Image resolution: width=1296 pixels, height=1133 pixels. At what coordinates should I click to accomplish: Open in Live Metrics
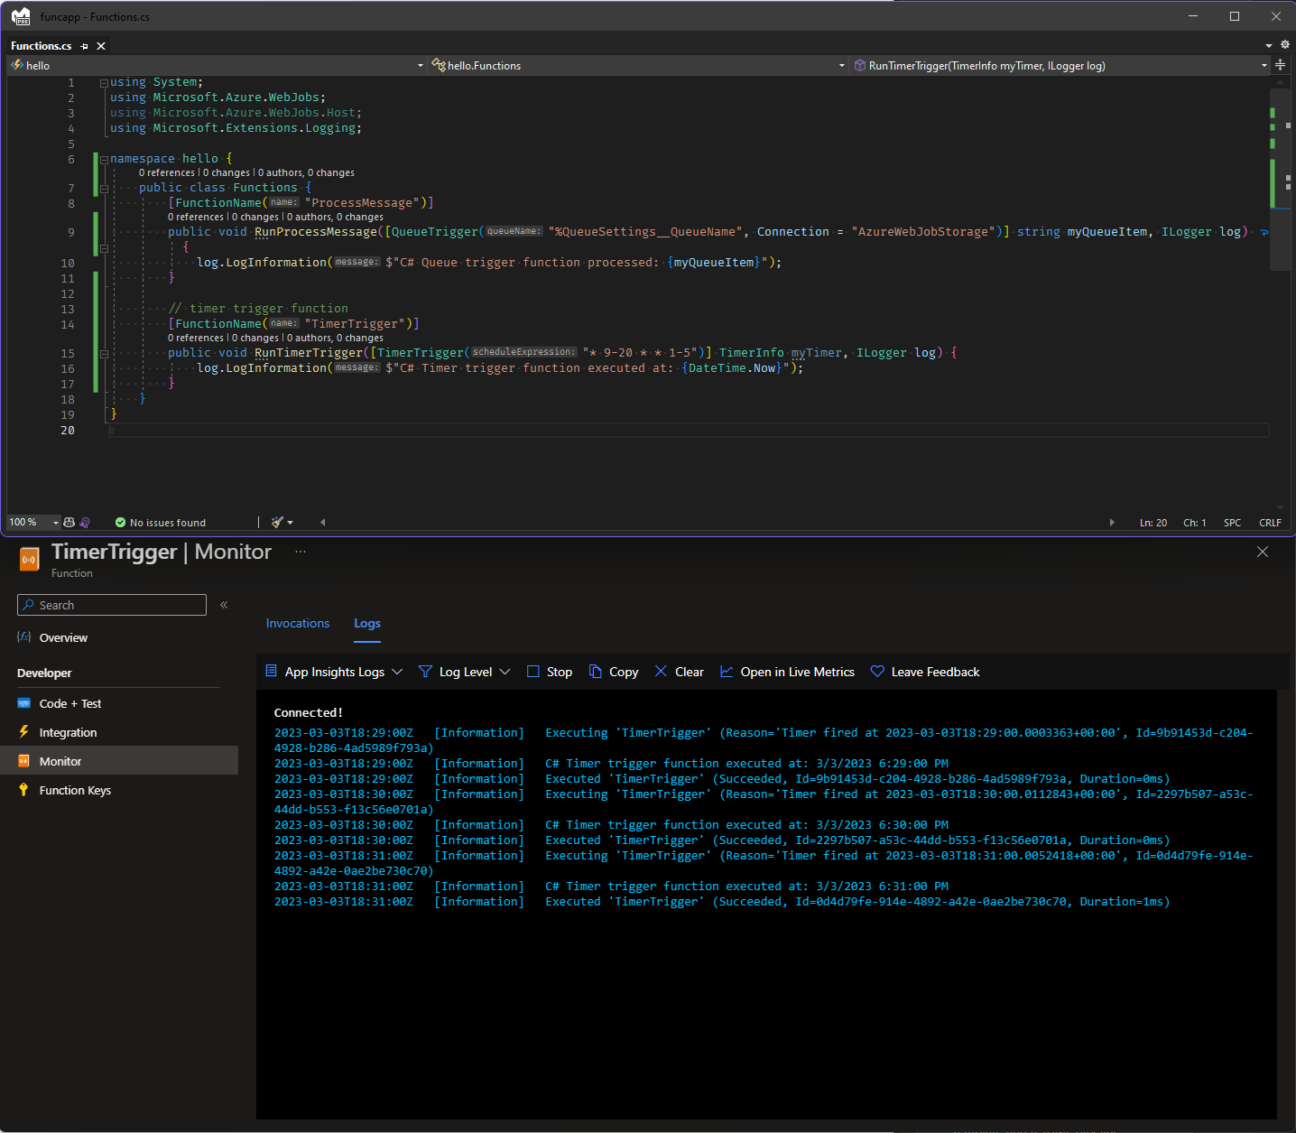787,672
